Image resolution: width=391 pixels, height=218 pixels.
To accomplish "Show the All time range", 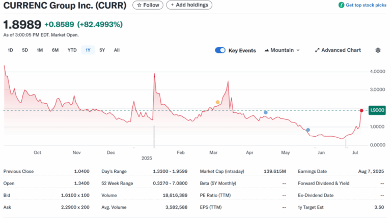I will click(117, 50).
